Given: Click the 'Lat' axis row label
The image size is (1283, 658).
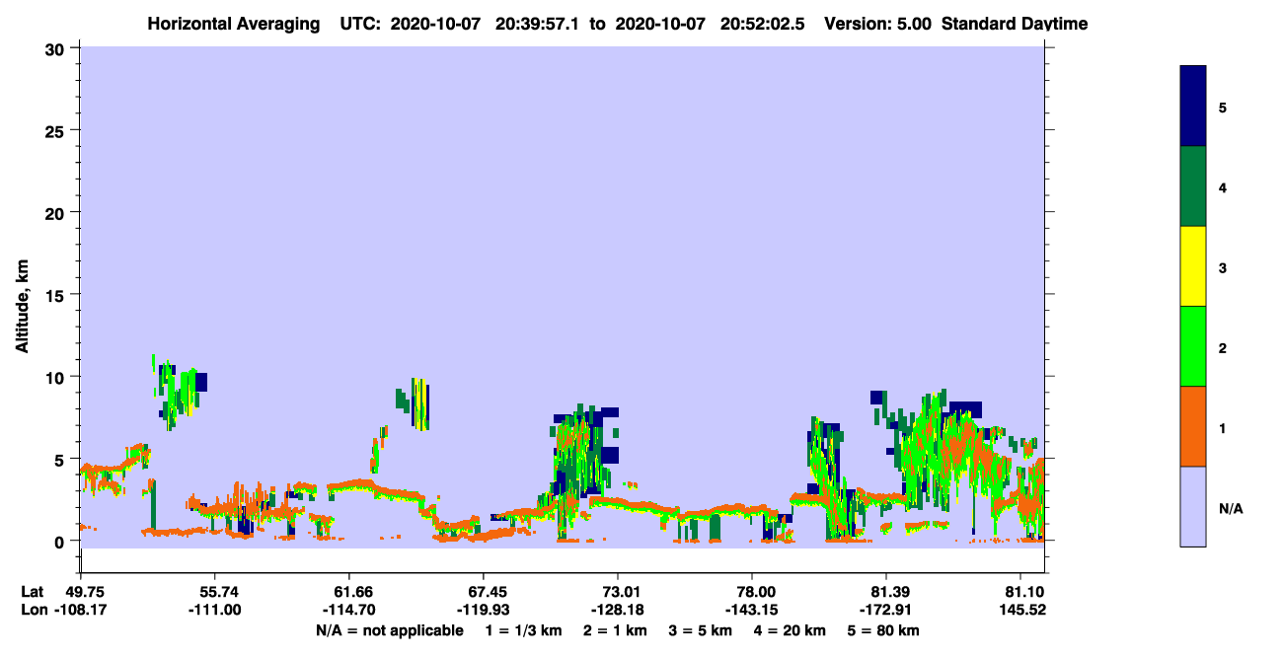Looking at the screenshot, I should point(33,591).
